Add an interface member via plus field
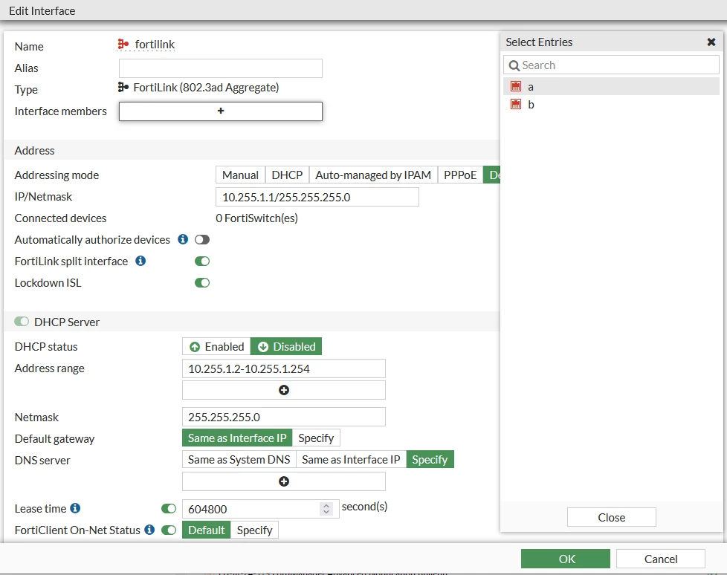727x575 pixels. (221, 111)
